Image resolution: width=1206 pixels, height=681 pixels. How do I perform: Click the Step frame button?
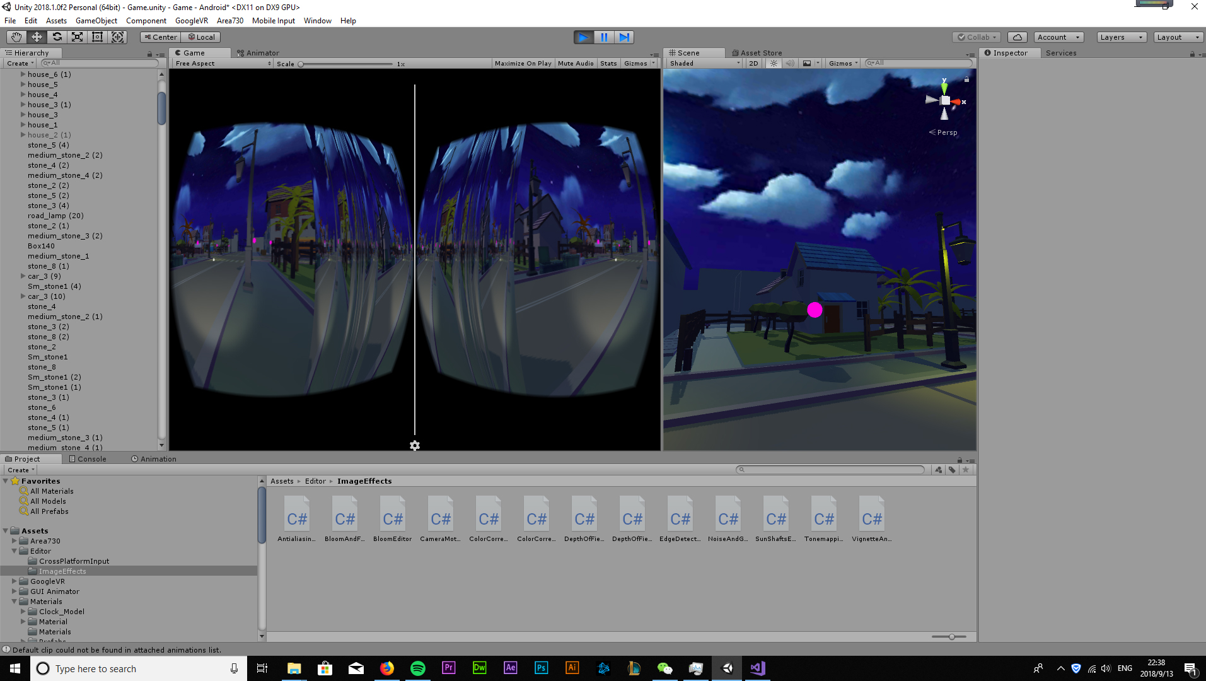click(x=623, y=37)
